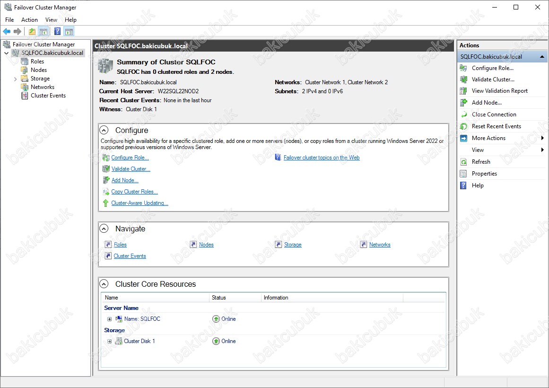Viewport: 549px width, 388px height.
Task: Toggle the console tree pane toolbar icon
Action: pos(44,32)
